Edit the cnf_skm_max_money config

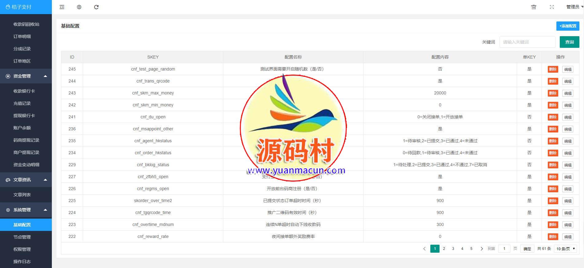(568, 93)
